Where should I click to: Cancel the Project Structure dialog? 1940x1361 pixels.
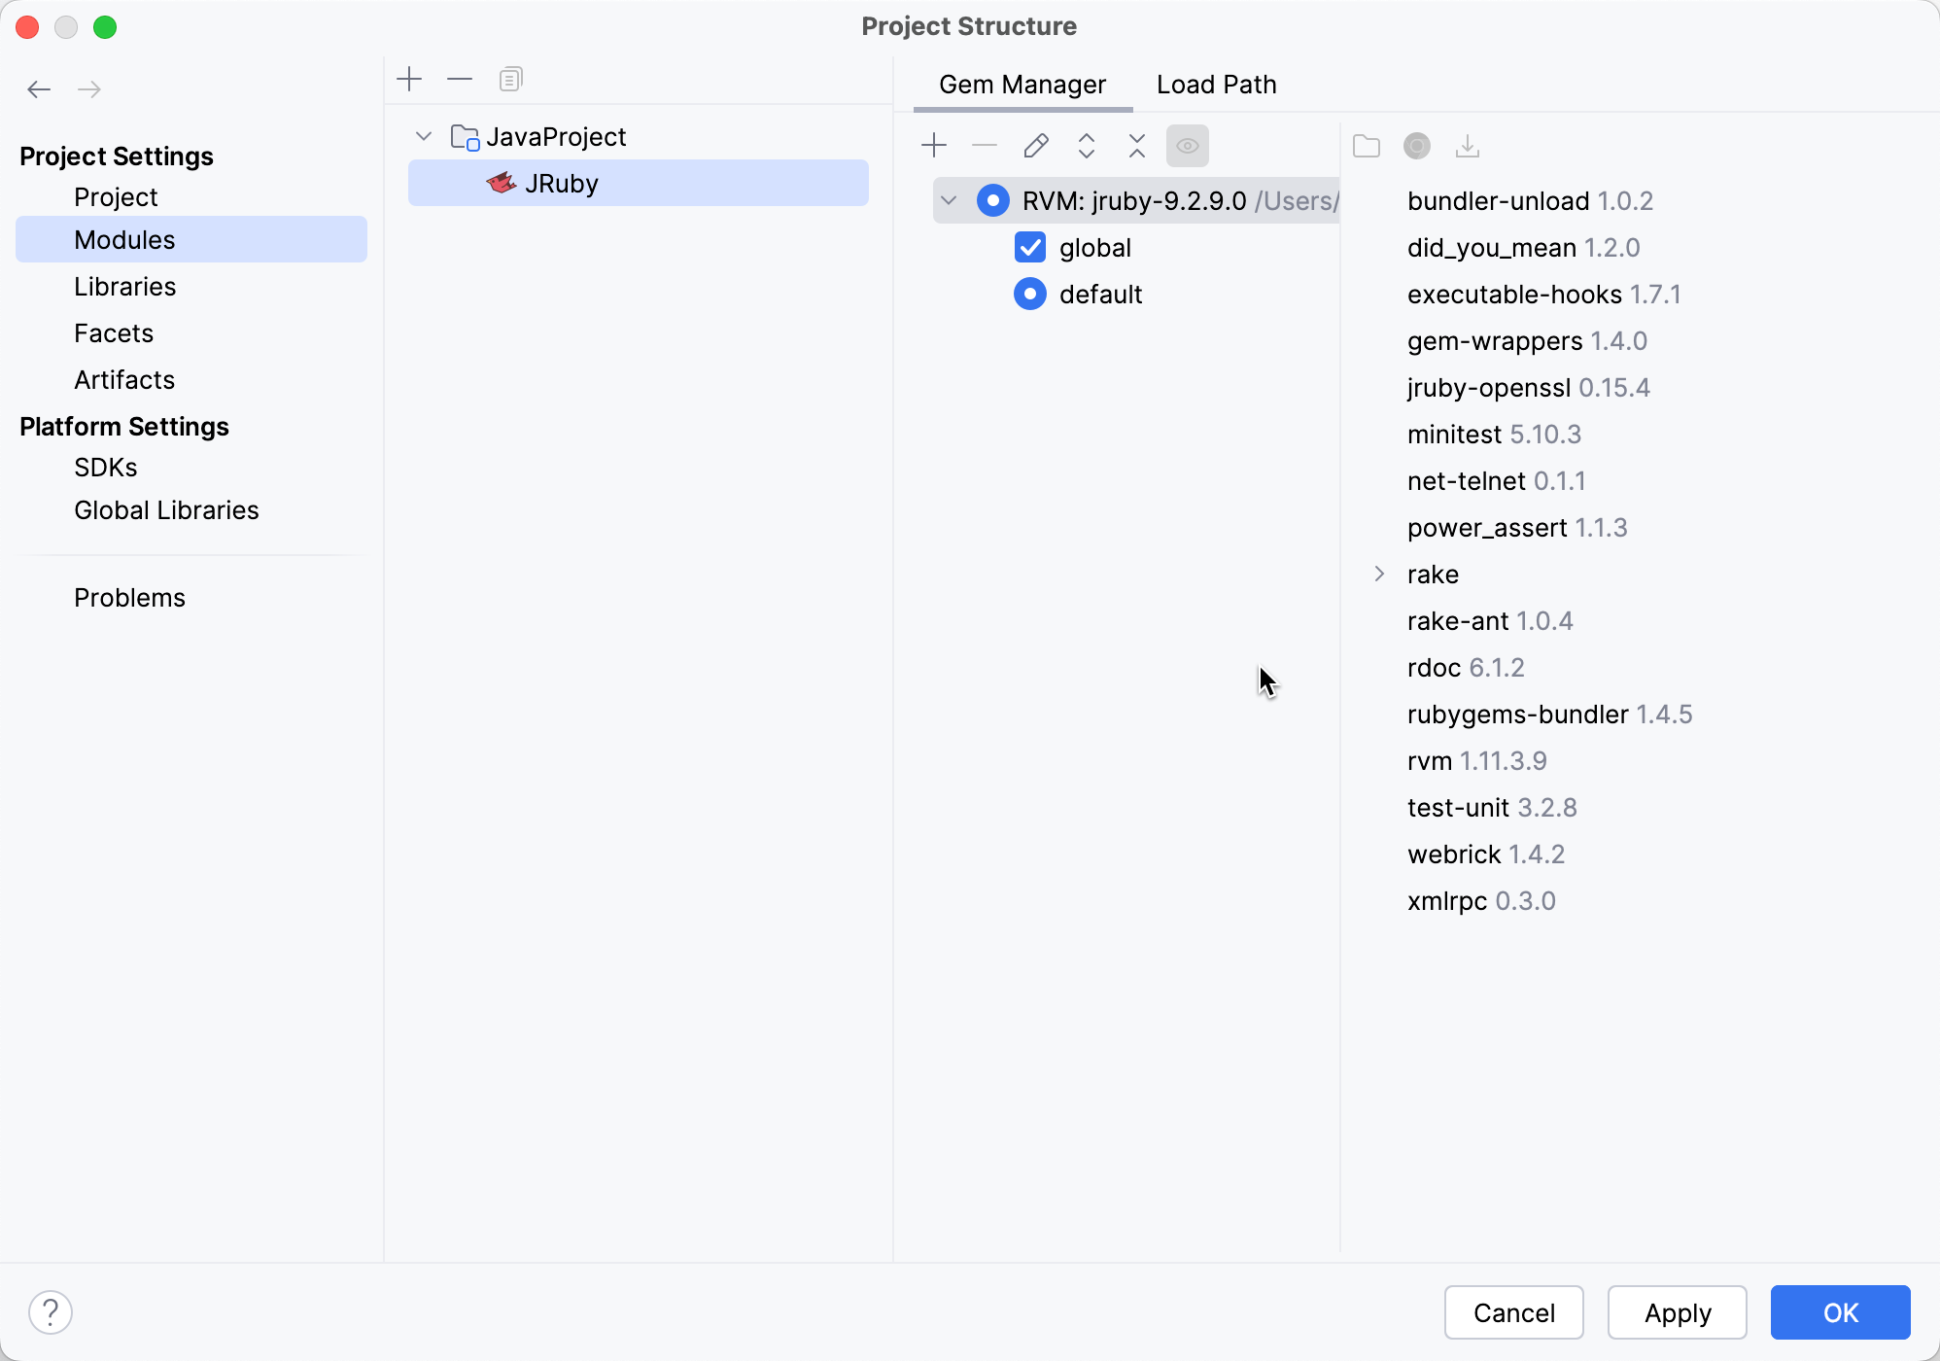point(1513,1312)
